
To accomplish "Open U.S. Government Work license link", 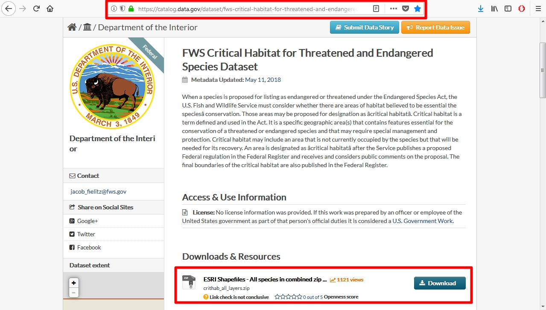I will 423,221.
